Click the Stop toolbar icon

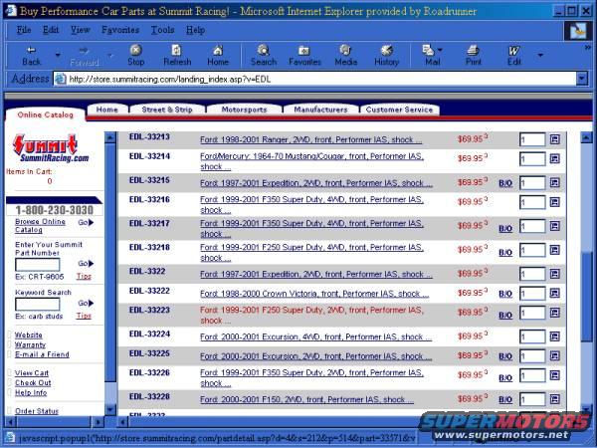tap(135, 54)
